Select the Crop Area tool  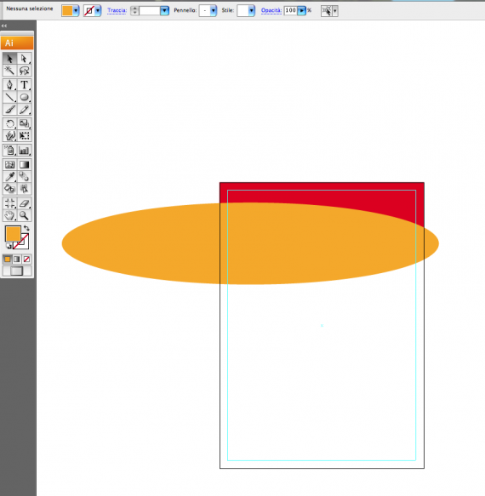(10, 203)
